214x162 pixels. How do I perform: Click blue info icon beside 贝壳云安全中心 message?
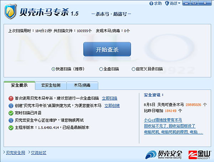[x=11, y=120]
